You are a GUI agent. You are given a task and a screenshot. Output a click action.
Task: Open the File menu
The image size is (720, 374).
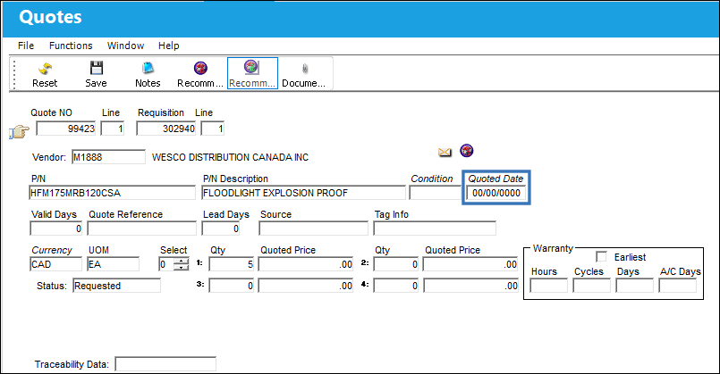(x=26, y=46)
